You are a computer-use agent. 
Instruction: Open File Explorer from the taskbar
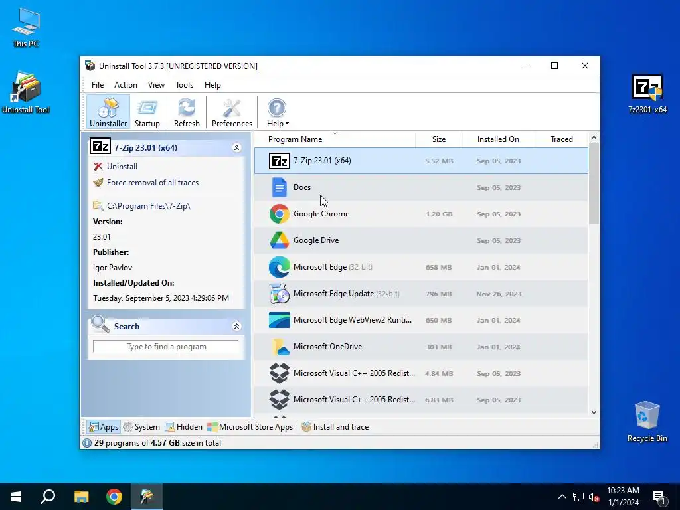tap(81, 497)
